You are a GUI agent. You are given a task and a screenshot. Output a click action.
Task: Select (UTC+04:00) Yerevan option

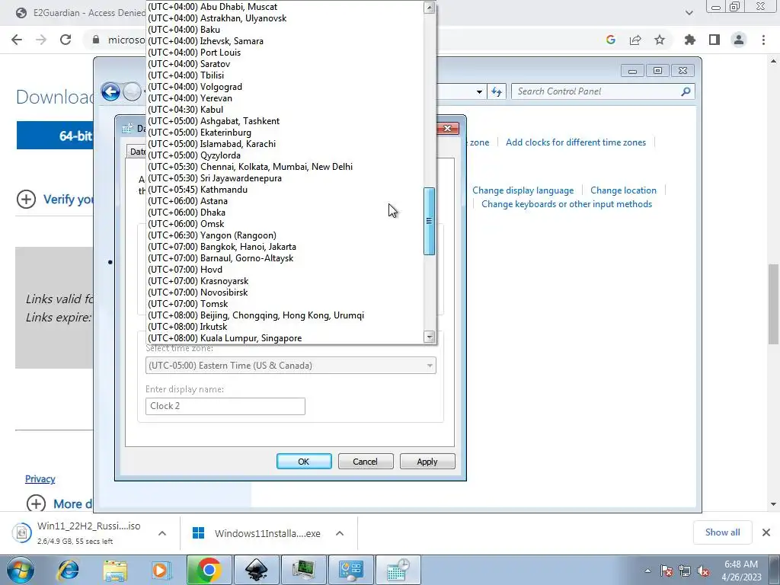click(x=285, y=98)
